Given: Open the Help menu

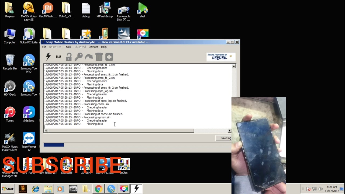Looking at the screenshot, I should click(104, 47).
